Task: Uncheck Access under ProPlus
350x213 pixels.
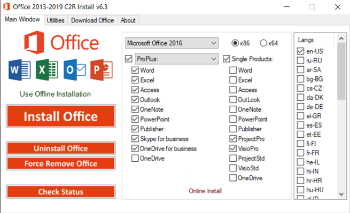Action: tap(135, 90)
